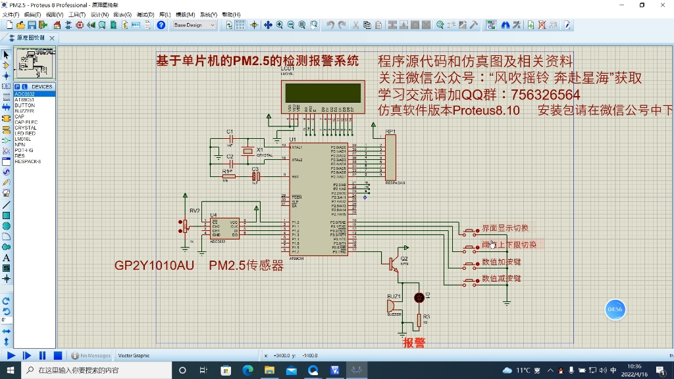
Task: Open the PCB Layout module icon
Action: (x=80, y=25)
